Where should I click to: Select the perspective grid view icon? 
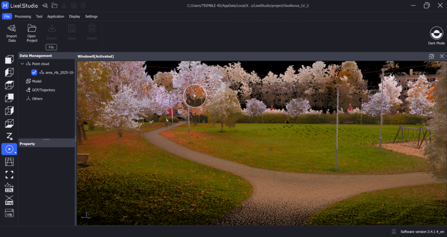pos(9,162)
